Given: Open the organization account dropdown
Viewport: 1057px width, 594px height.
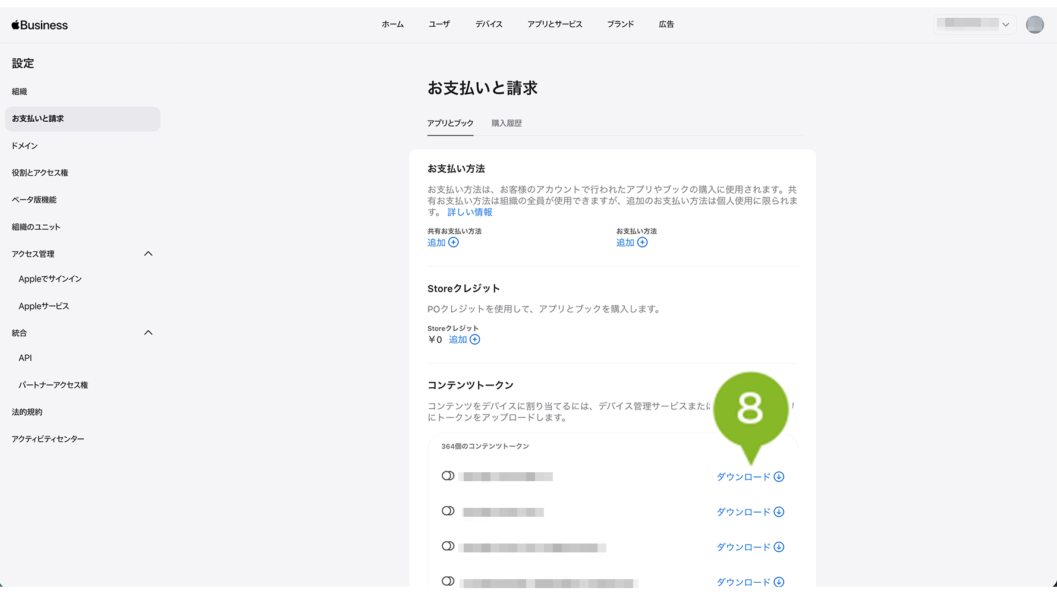Looking at the screenshot, I should click(974, 24).
